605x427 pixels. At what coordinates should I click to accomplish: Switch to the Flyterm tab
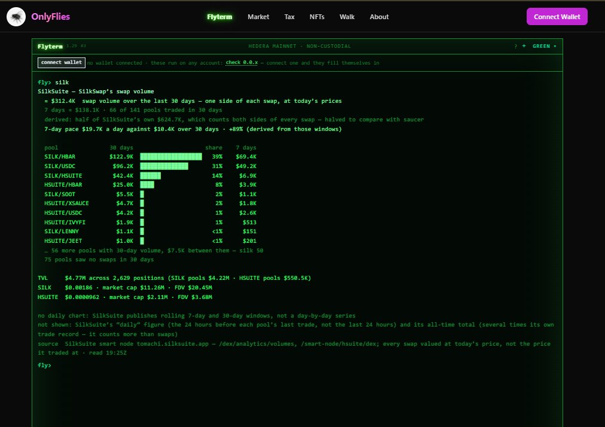[219, 17]
